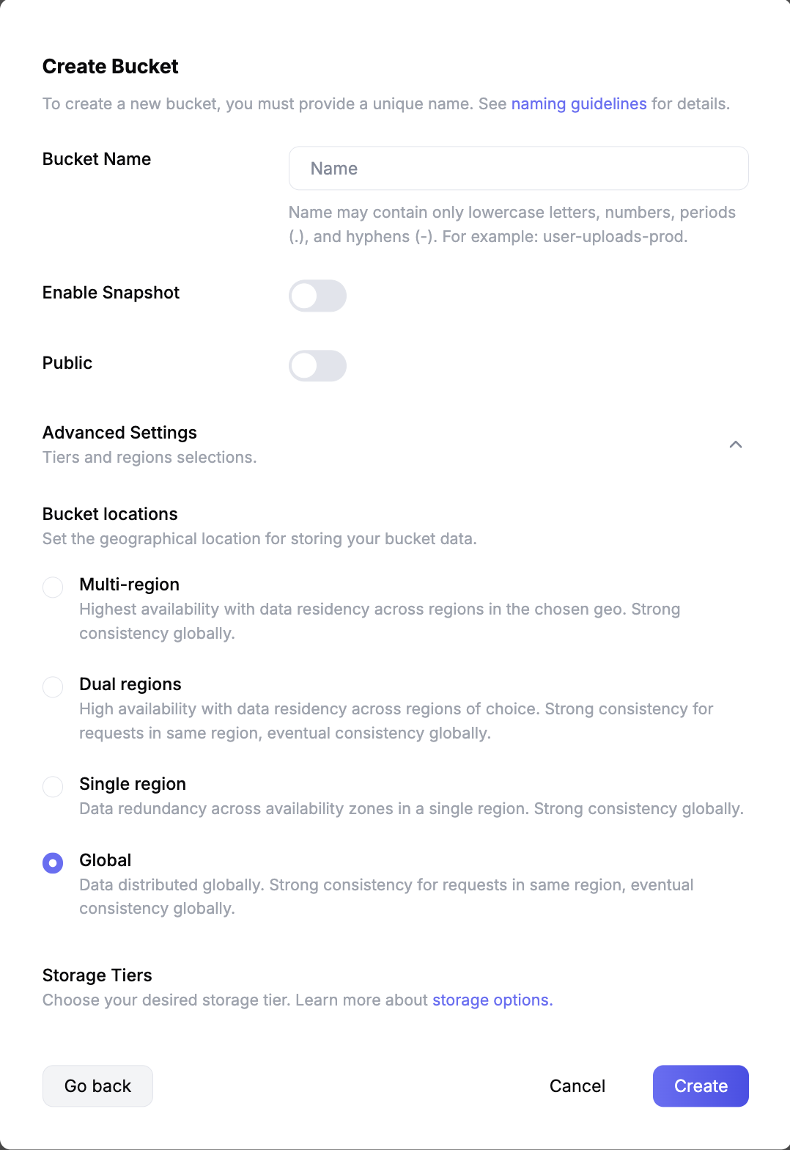The width and height of the screenshot is (790, 1150).
Task: Click the Create button
Action: [x=700, y=1085]
